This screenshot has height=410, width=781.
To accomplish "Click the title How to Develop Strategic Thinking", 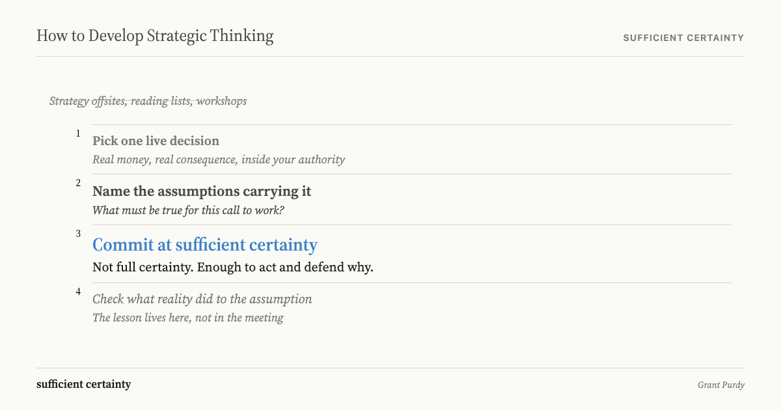I will (x=155, y=36).
